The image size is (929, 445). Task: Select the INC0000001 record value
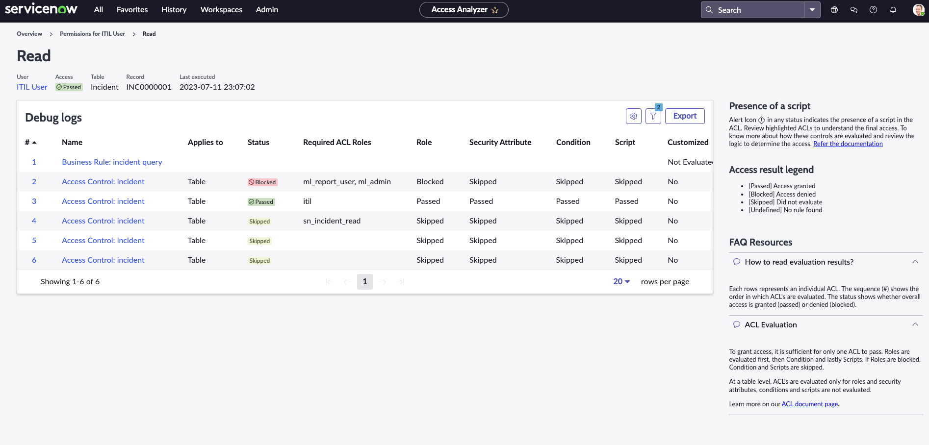(149, 87)
